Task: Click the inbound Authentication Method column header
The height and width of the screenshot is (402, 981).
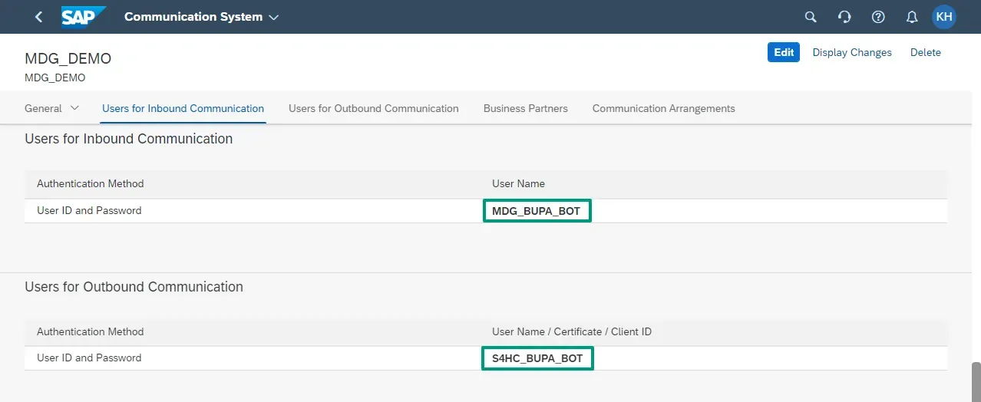Action: (x=91, y=183)
